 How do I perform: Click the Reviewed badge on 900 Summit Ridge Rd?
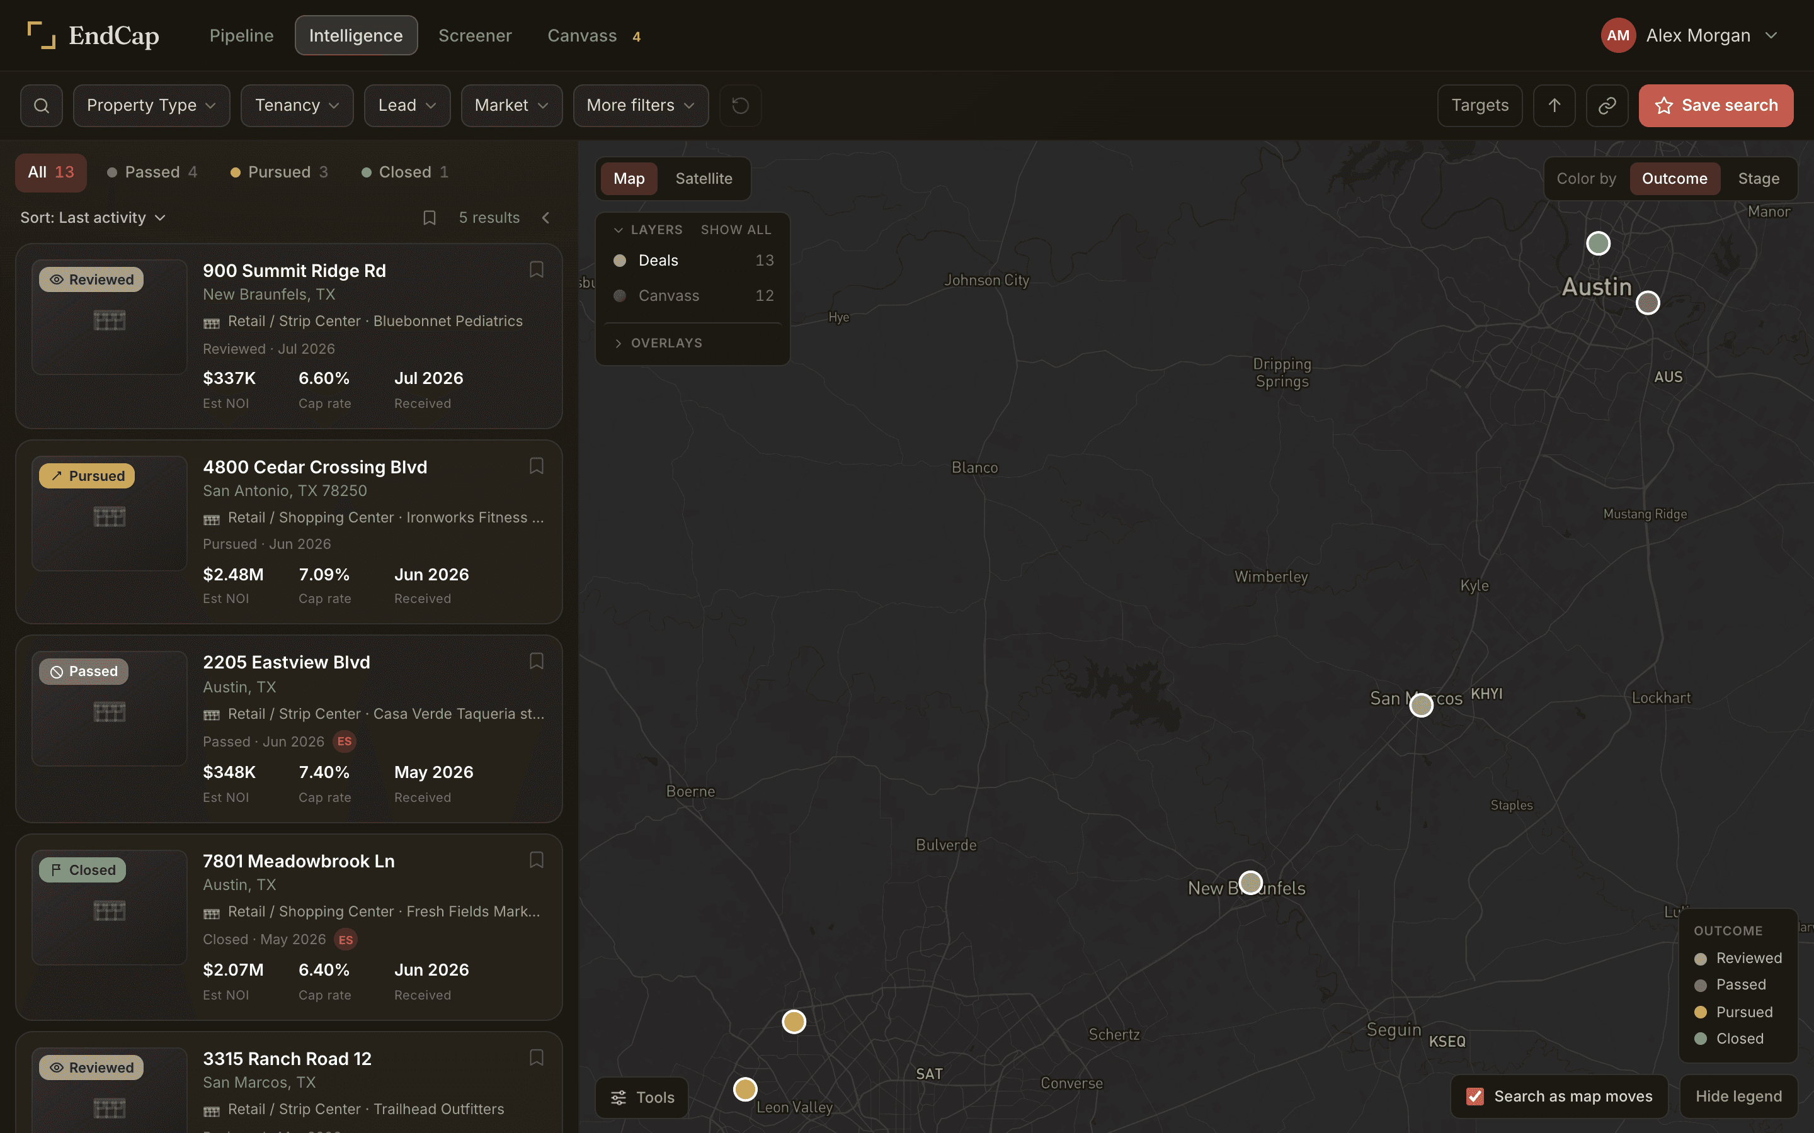(91, 279)
